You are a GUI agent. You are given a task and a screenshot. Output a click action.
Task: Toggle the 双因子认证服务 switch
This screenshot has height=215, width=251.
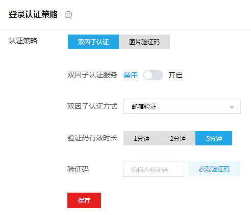(x=153, y=75)
